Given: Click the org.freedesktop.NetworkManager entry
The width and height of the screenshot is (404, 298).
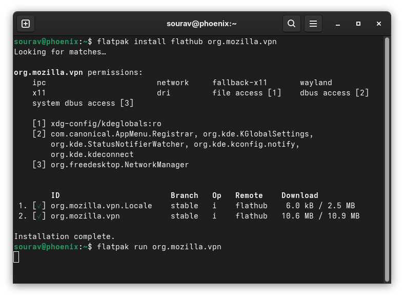Looking at the screenshot, I should (119, 165).
